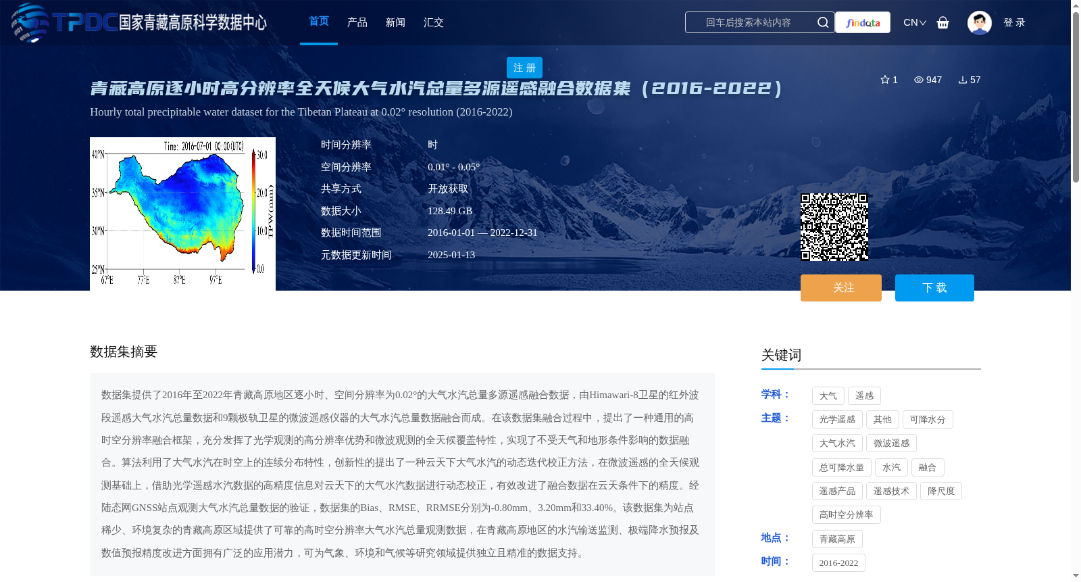Screen dimensions: 1081x582
Task: Select the 降尺度 theme tag
Action: coord(941,491)
